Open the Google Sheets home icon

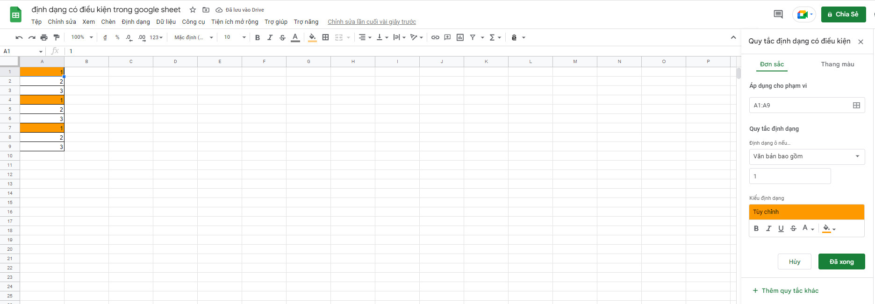pyautogui.click(x=15, y=15)
